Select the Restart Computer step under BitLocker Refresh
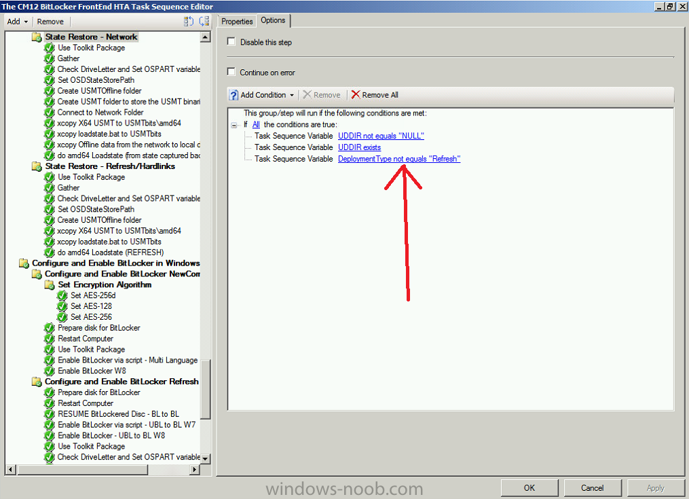The image size is (689, 499). point(86,403)
